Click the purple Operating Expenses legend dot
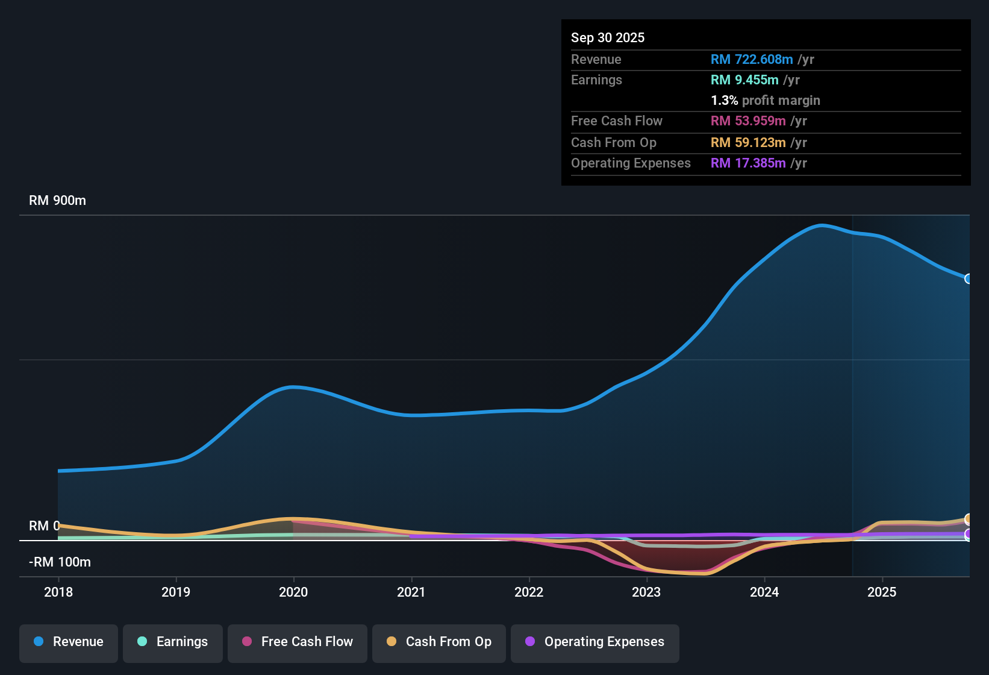The image size is (989, 675). [530, 642]
